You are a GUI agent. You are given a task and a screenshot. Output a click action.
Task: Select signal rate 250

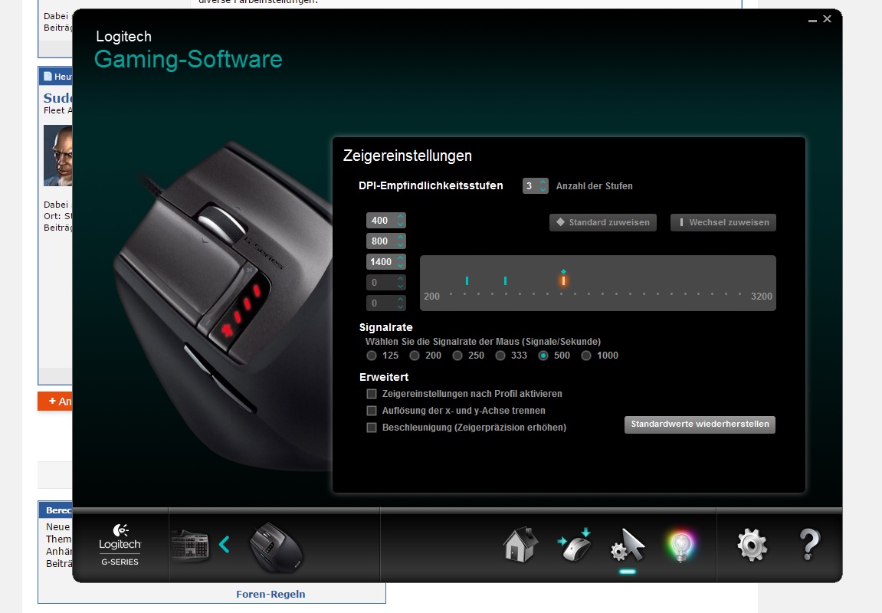[x=457, y=356]
